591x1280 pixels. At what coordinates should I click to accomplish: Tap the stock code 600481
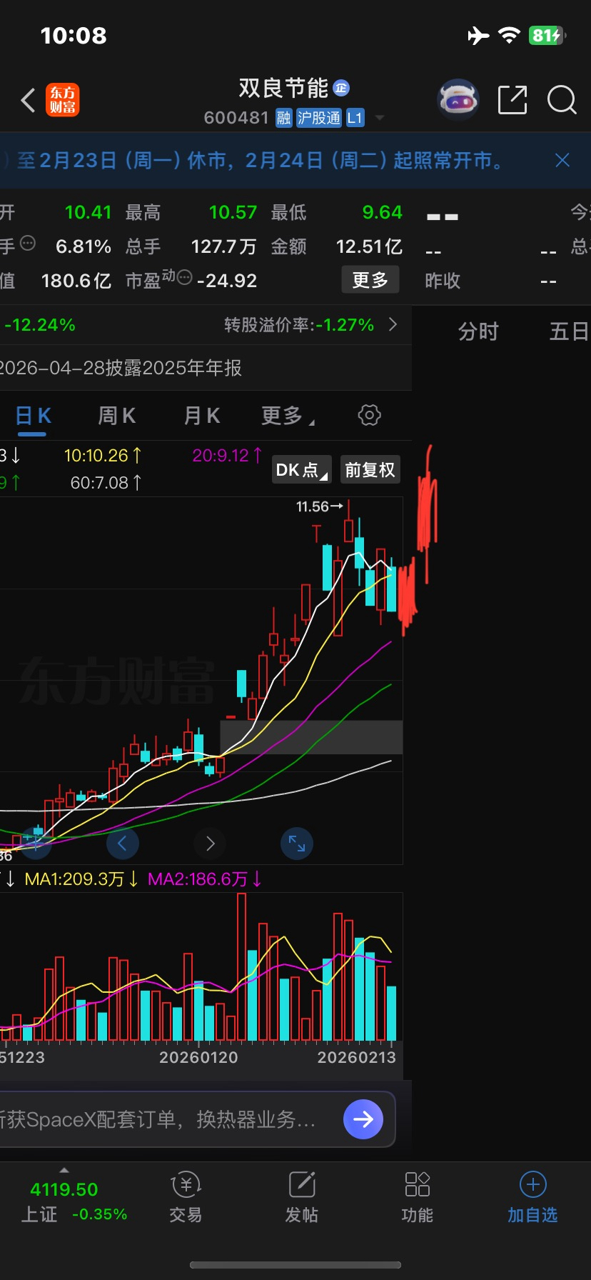pos(236,118)
